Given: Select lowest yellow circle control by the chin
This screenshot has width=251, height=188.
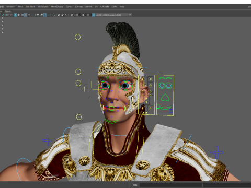Looking at the screenshot, I should click(79, 117).
